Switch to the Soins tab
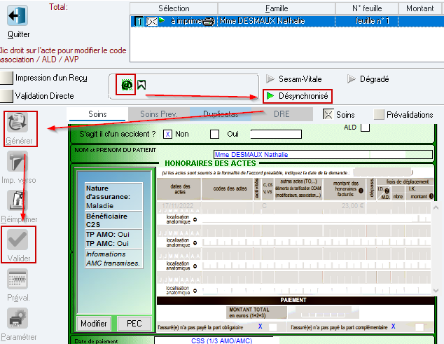Screen dimensions: 444x344 click(x=97, y=114)
